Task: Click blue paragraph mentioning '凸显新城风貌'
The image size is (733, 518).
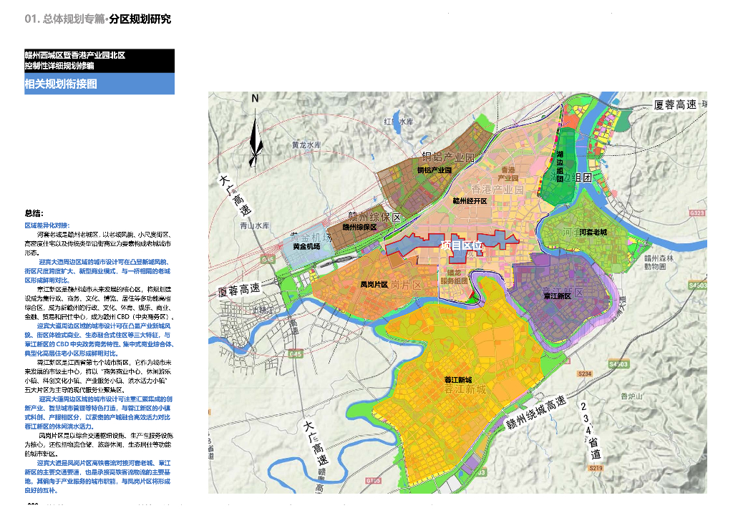Action: (97, 271)
